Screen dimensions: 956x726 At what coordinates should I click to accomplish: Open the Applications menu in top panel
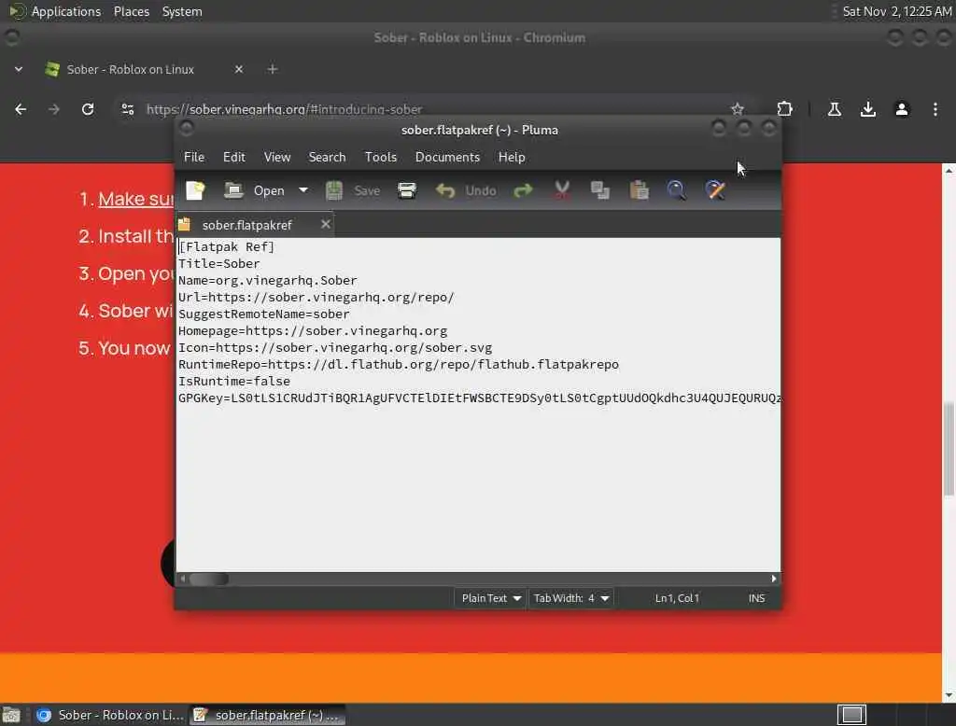coord(56,11)
